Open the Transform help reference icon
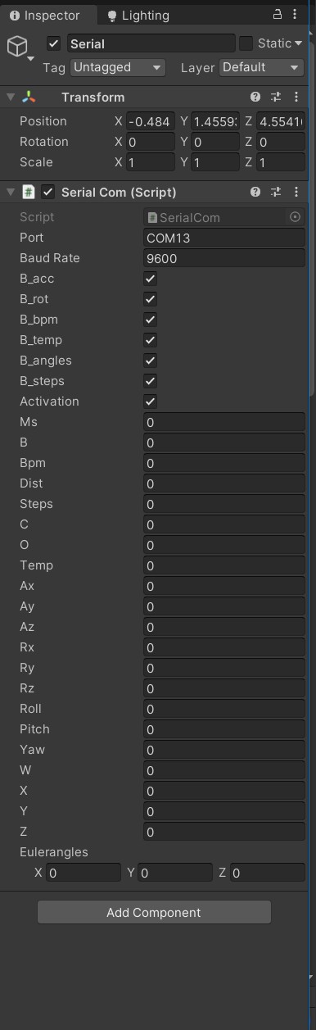The height and width of the screenshot is (1030, 316). (x=255, y=97)
